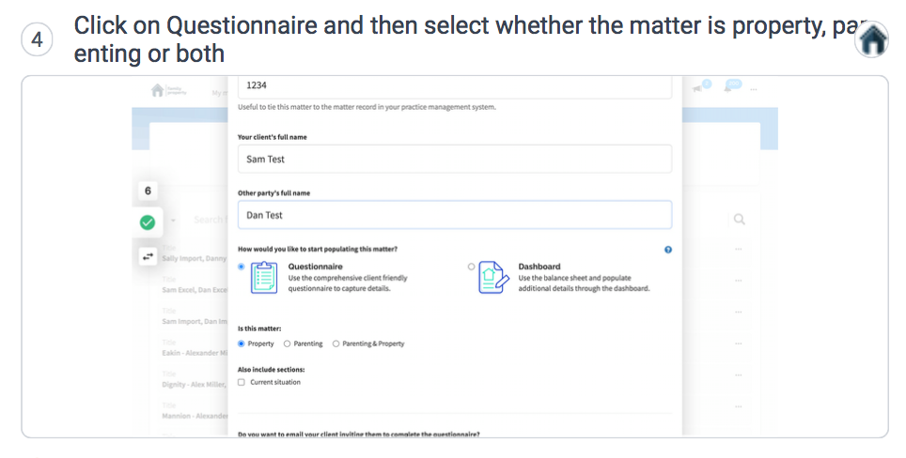Click the client's full name field
Image resolution: width=906 pixels, height=458 pixels.
tap(455, 159)
